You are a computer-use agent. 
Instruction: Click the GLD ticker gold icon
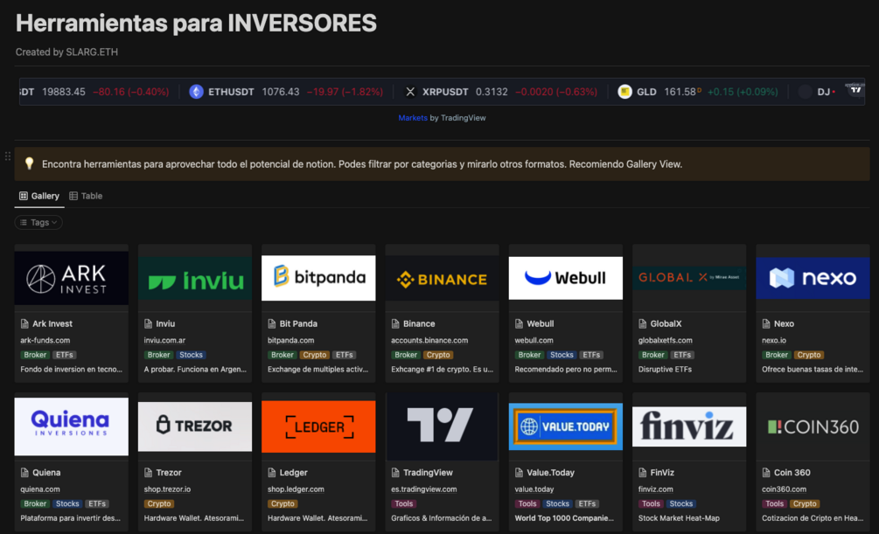tap(624, 92)
